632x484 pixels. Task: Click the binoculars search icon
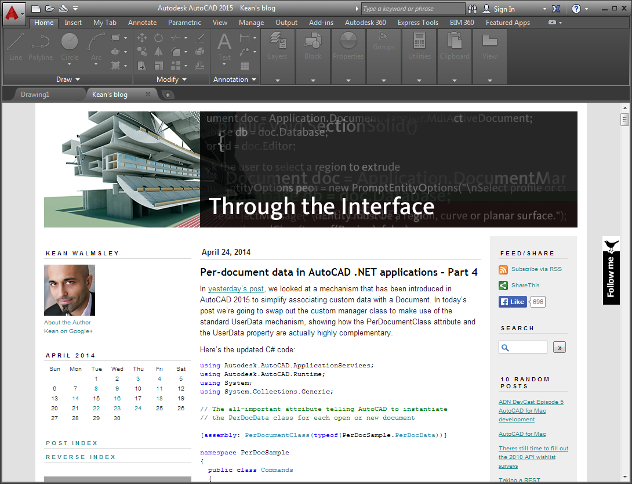(473, 9)
